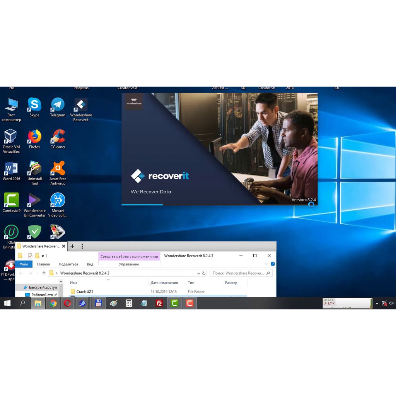Launch Firefox from the desktop

coord(34,139)
